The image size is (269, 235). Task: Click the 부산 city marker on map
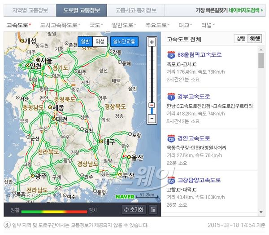click(x=120, y=175)
